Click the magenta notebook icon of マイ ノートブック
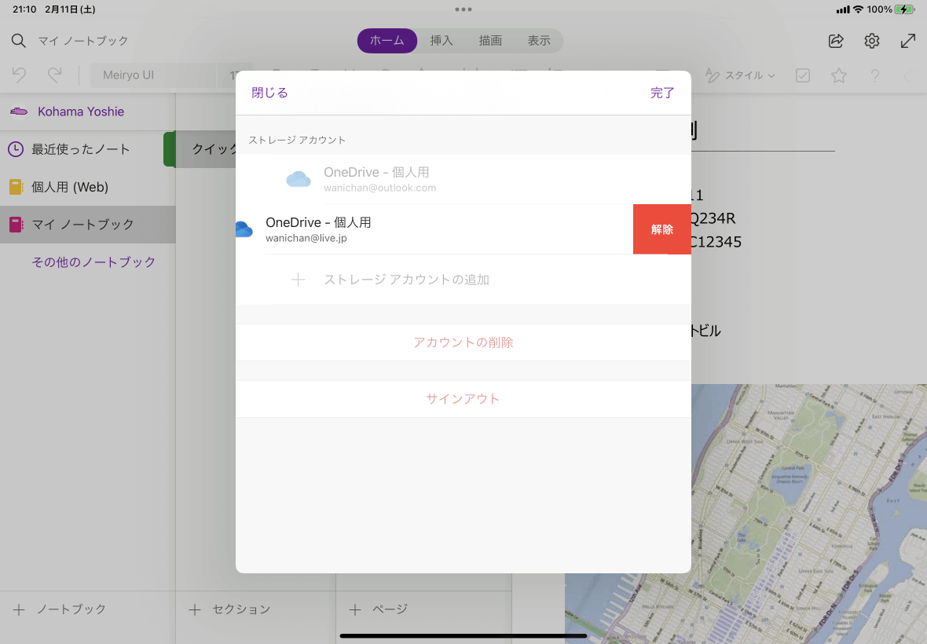Image resolution: width=927 pixels, height=644 pixels. click(x=16, y=225)
